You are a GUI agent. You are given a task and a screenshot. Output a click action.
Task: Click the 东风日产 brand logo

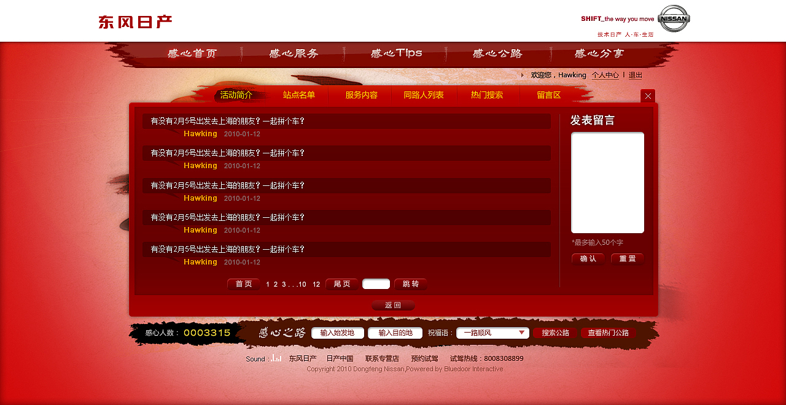(x=135, y=22)
